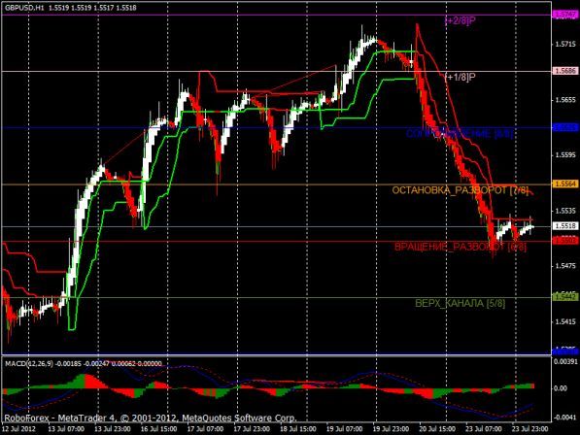Click the 23 Jul 23:00 time label
Viewport: 580px width, 435px height.
[x=530, y=429]
